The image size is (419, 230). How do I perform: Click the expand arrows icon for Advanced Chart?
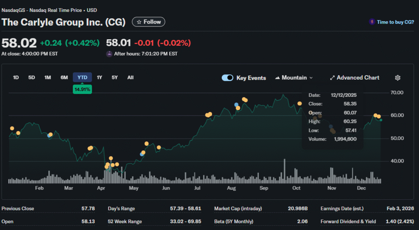point(332,78)
